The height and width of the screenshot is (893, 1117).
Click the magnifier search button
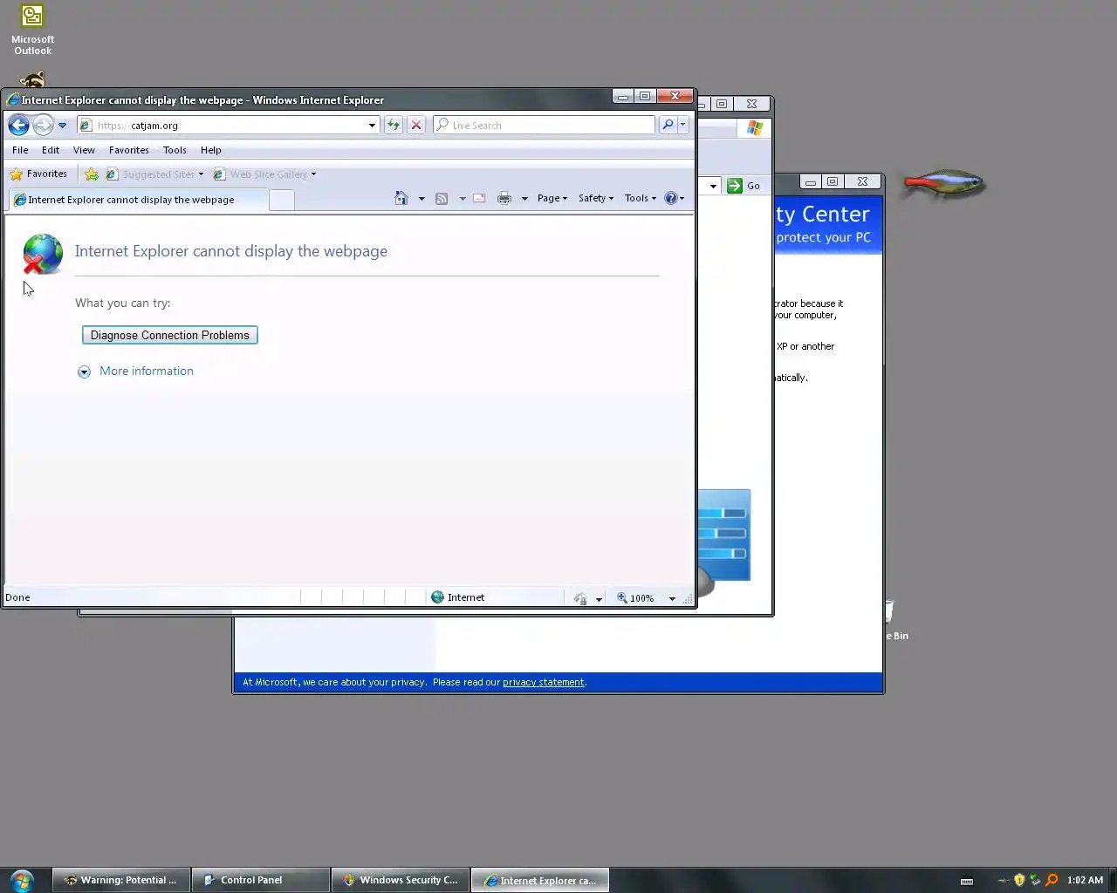[668, 126]
